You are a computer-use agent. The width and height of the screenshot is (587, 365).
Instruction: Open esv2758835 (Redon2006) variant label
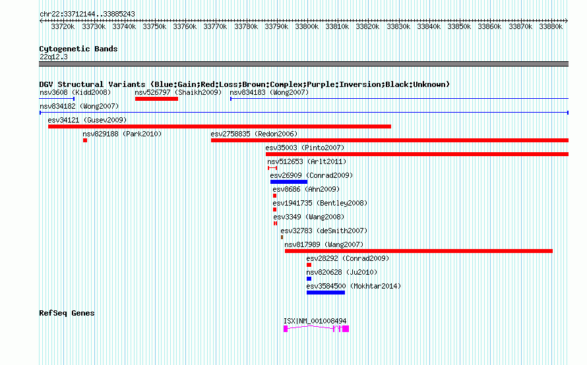(x=254, y=134)
